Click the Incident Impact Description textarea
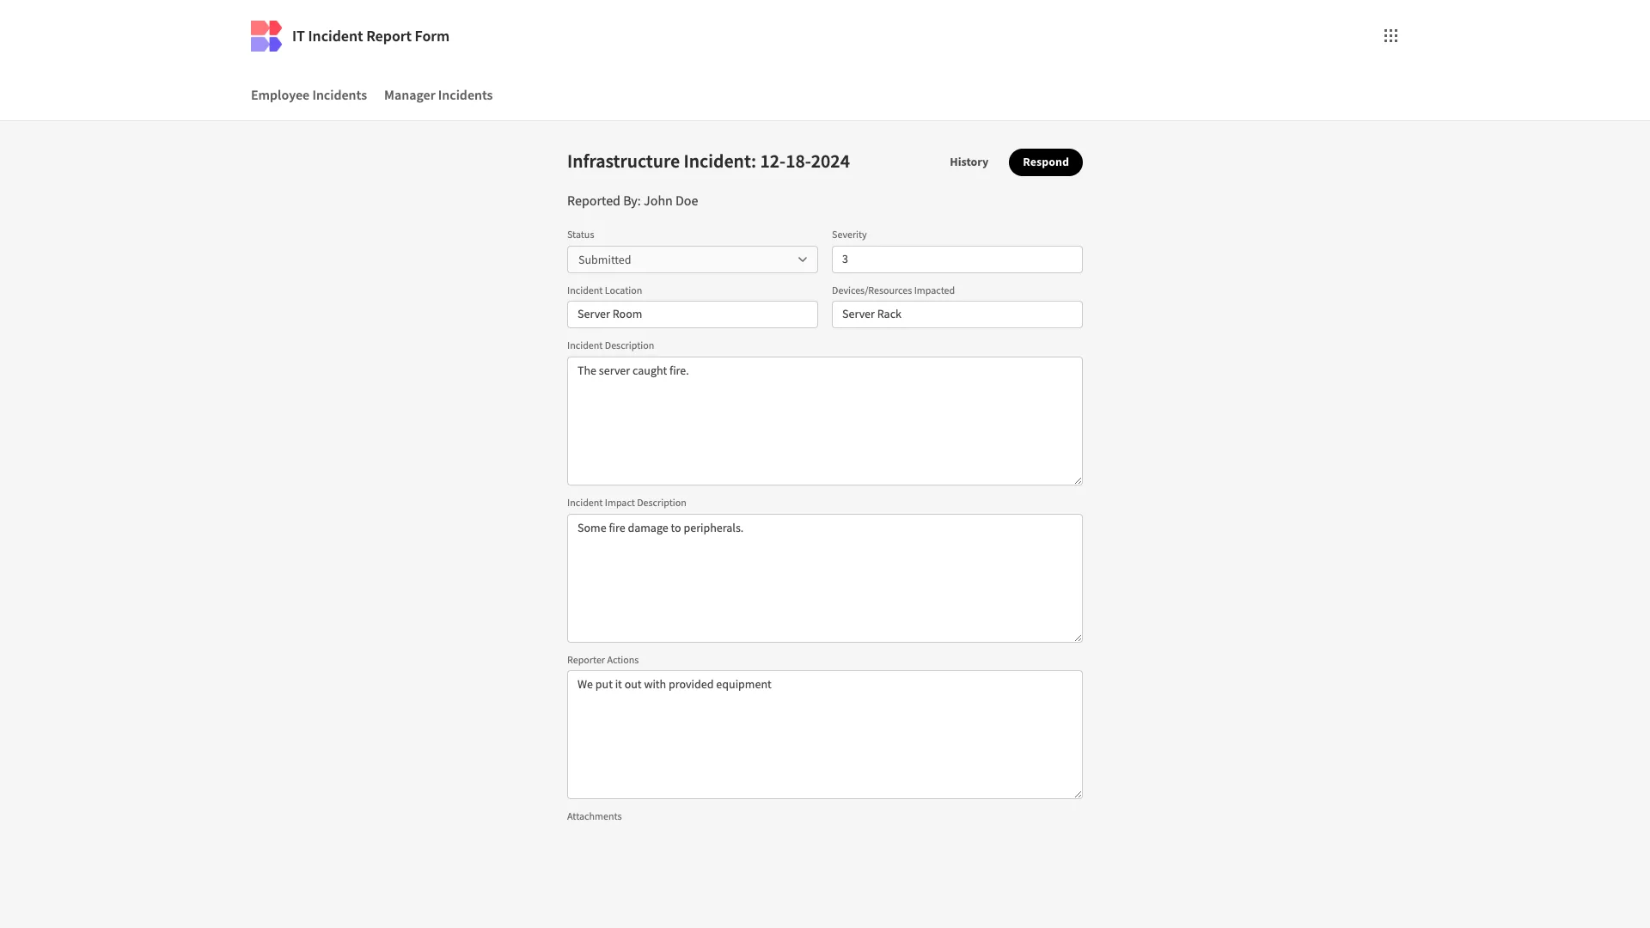 coord(824,578)
